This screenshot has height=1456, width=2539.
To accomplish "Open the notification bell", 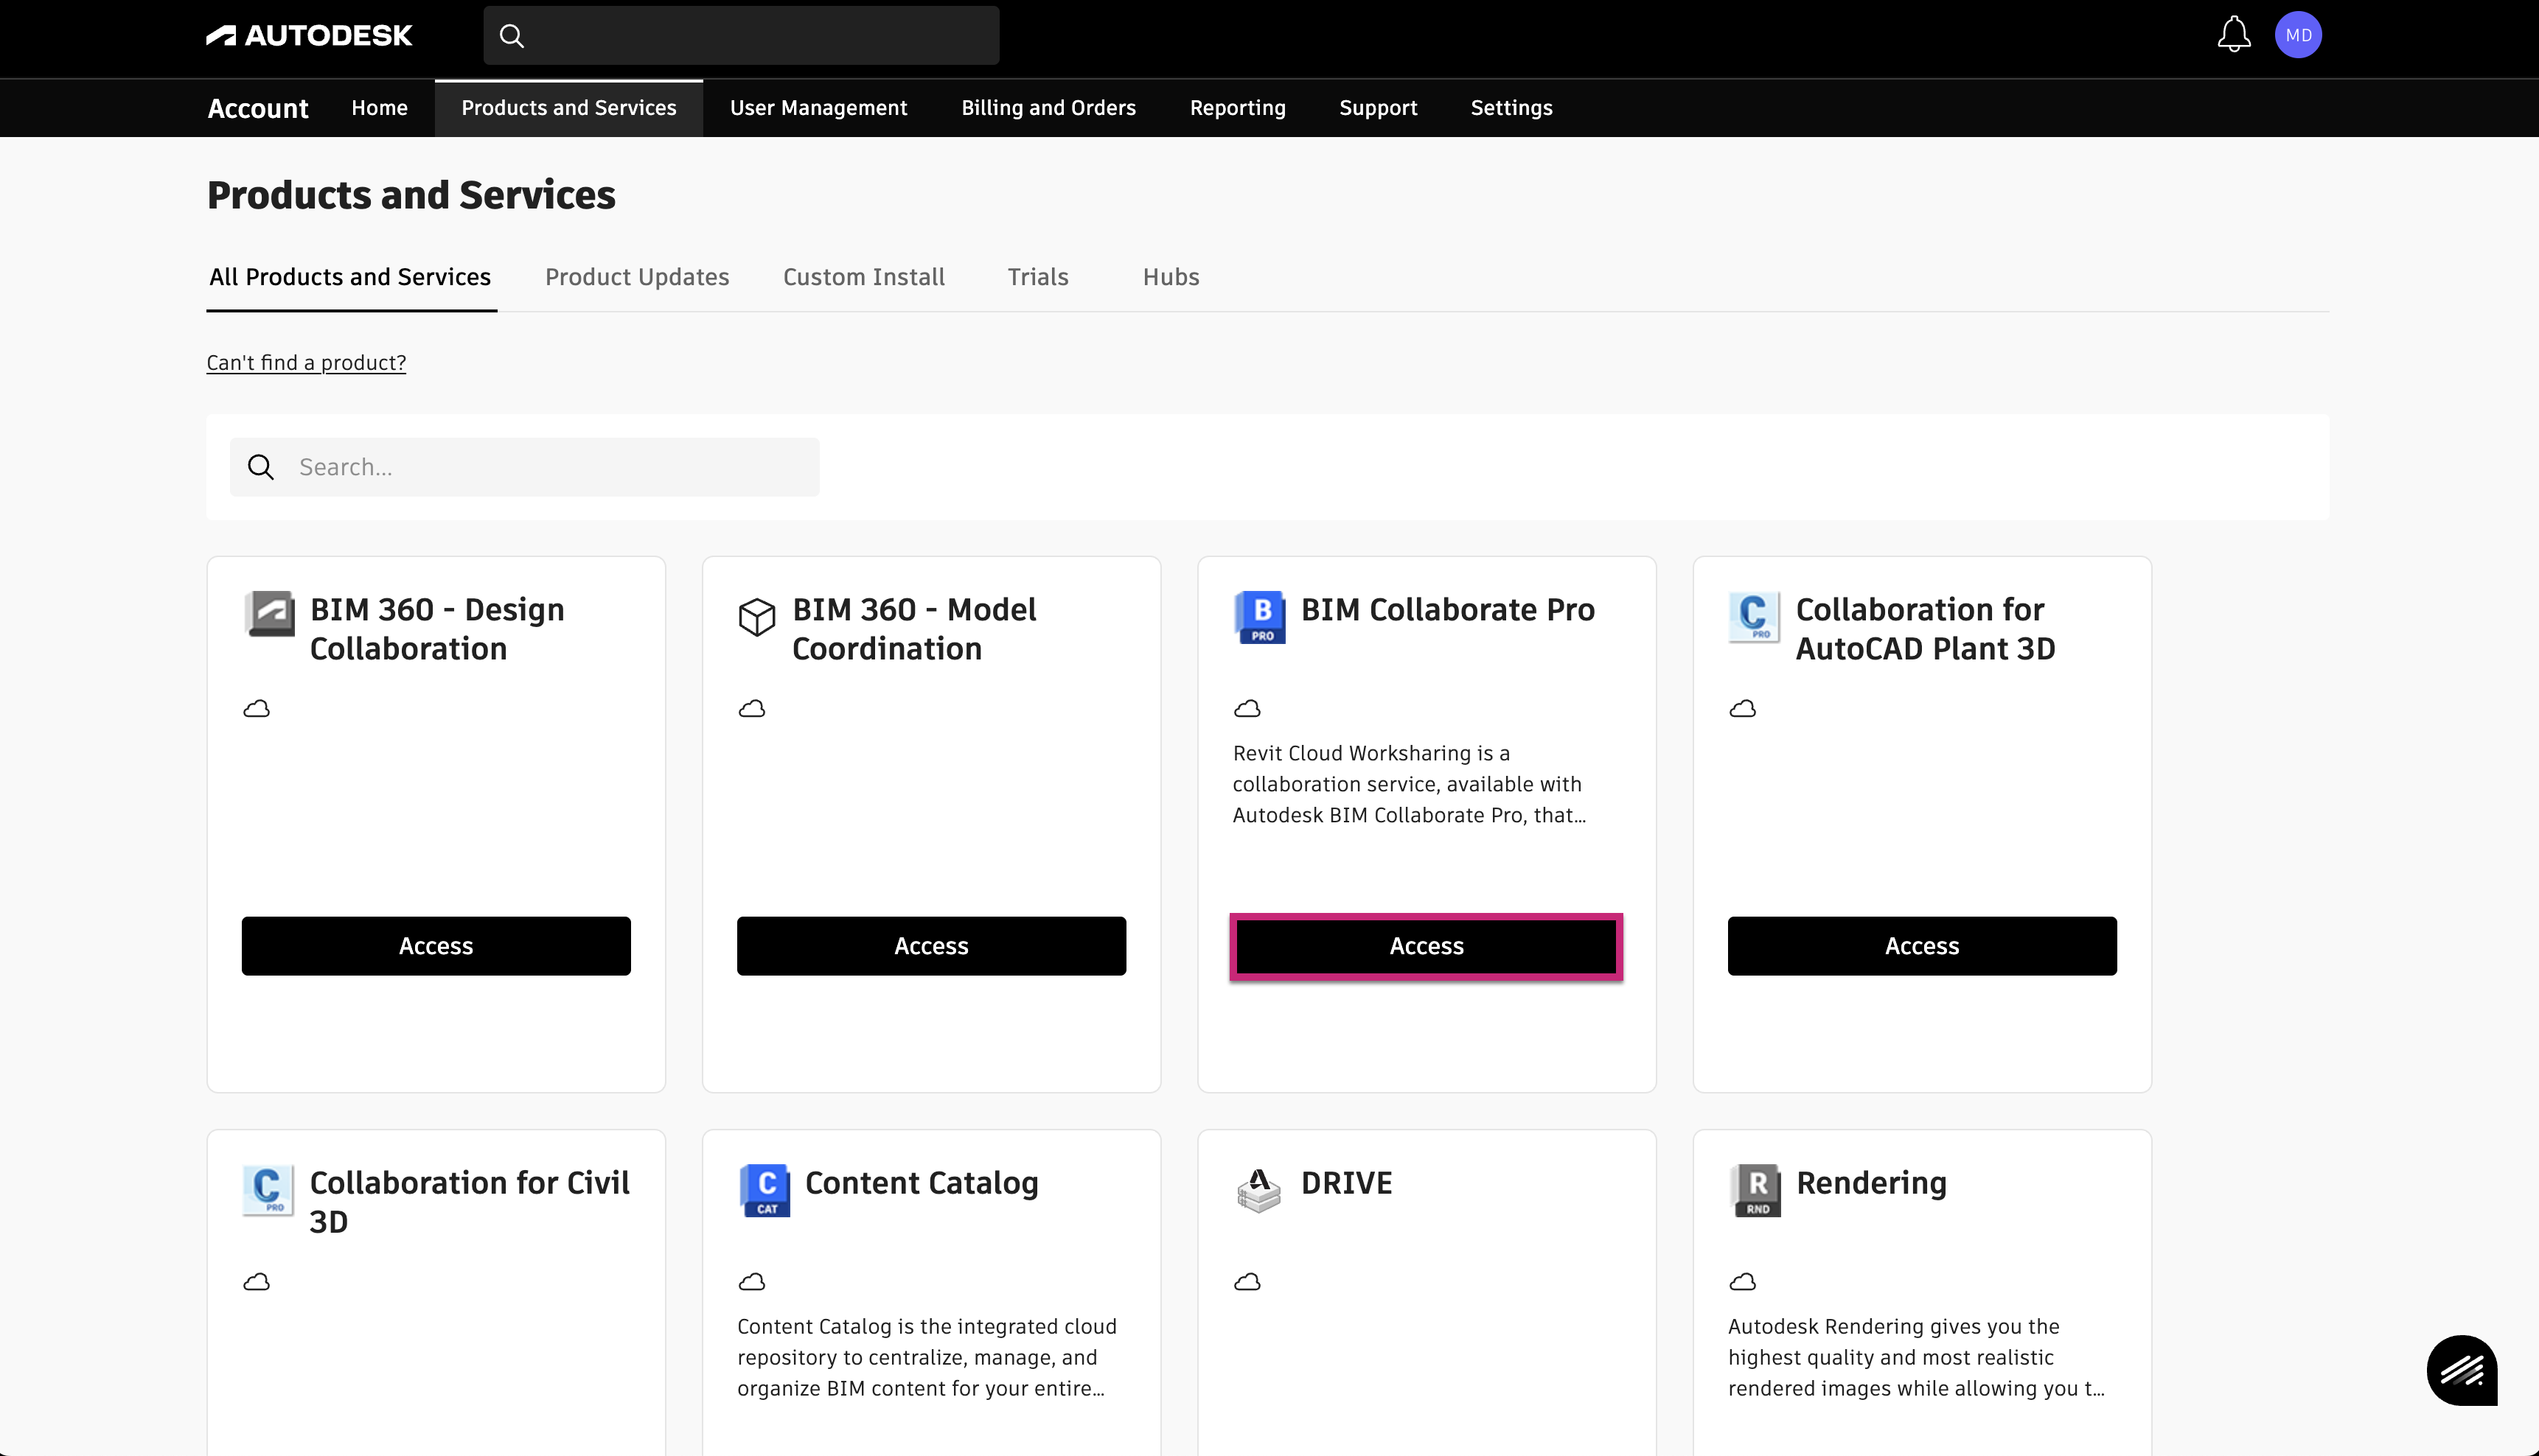I will [x=2234, y=34].
